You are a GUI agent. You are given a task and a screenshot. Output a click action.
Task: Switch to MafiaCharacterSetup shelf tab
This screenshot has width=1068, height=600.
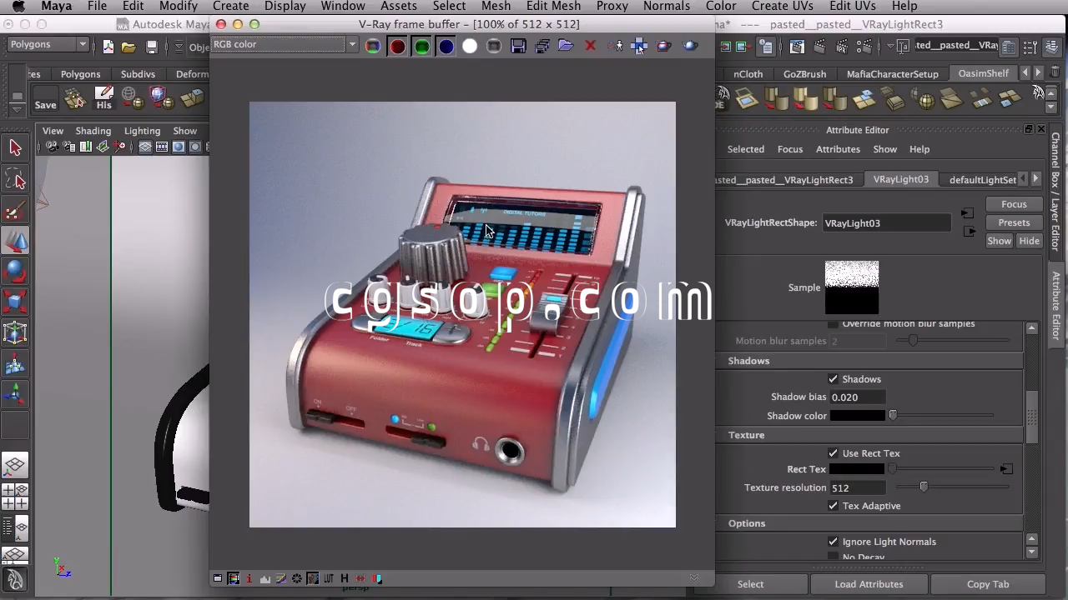[893, 74]
